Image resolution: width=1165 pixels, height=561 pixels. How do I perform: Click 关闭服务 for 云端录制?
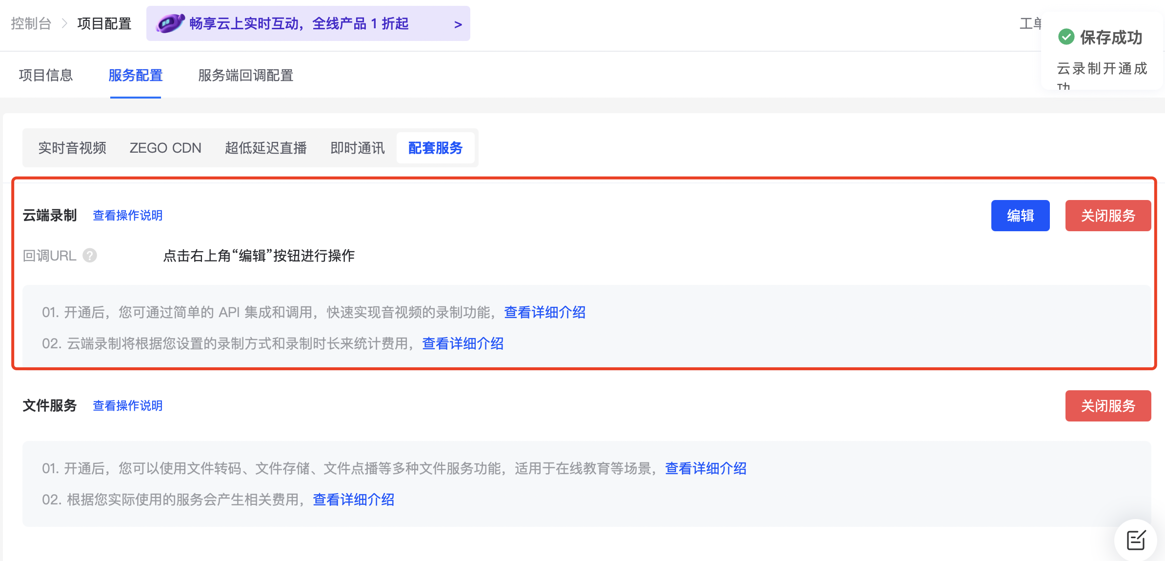(x=1108, y=215)
